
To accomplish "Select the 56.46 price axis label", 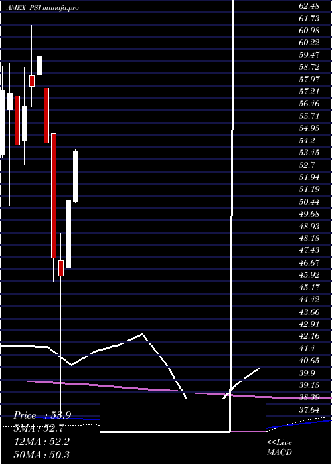I will (x=309, y=104).
